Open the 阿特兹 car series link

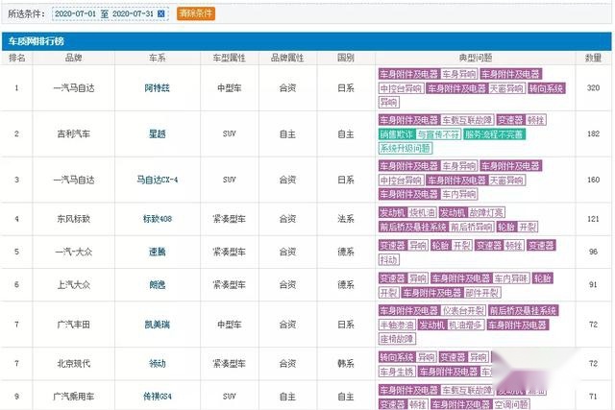coord(158,88)
